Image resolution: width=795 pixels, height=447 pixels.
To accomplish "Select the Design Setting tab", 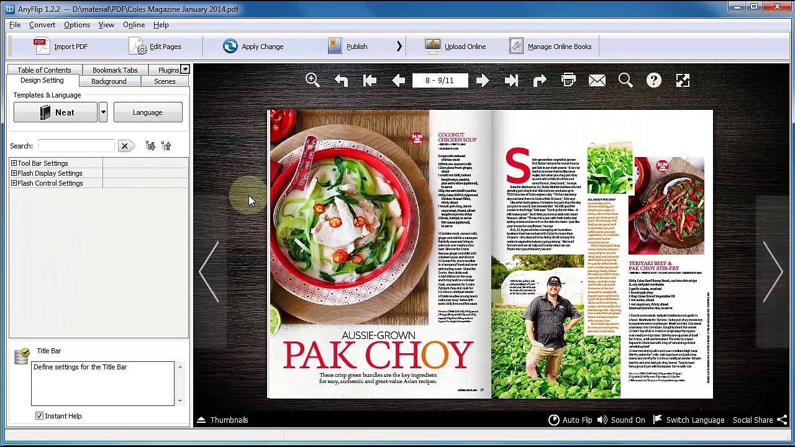I will 42,81.
